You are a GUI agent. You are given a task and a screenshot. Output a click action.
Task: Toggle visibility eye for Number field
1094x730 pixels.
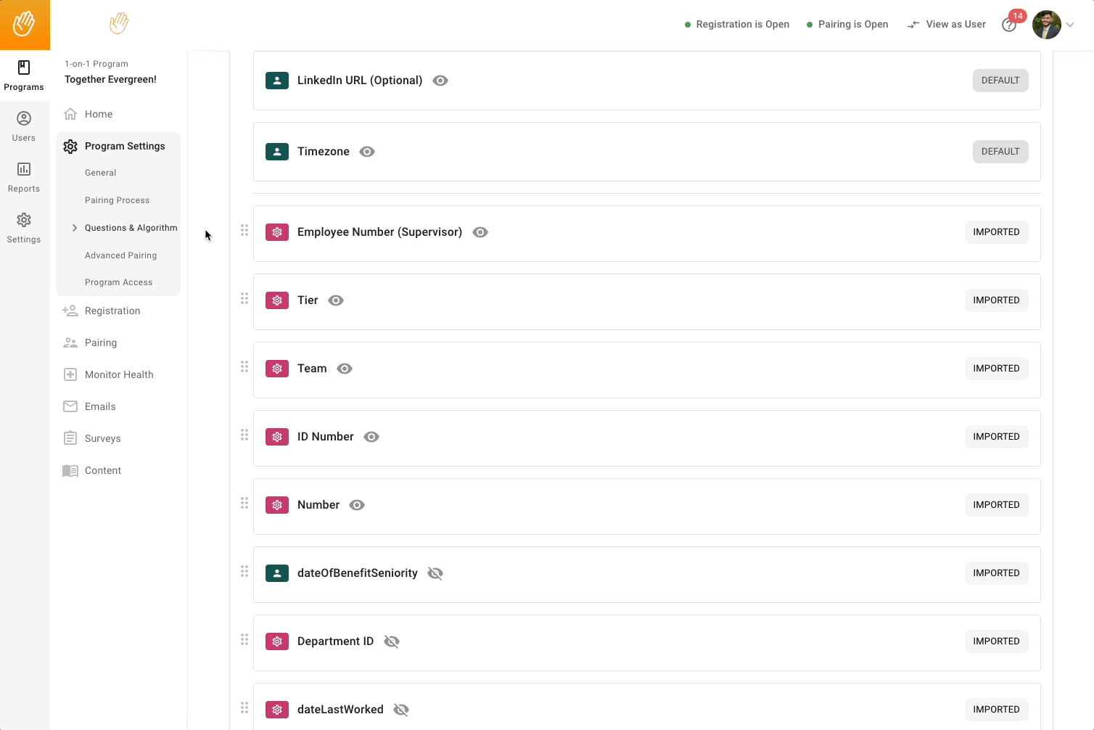(x=357, y=505)
